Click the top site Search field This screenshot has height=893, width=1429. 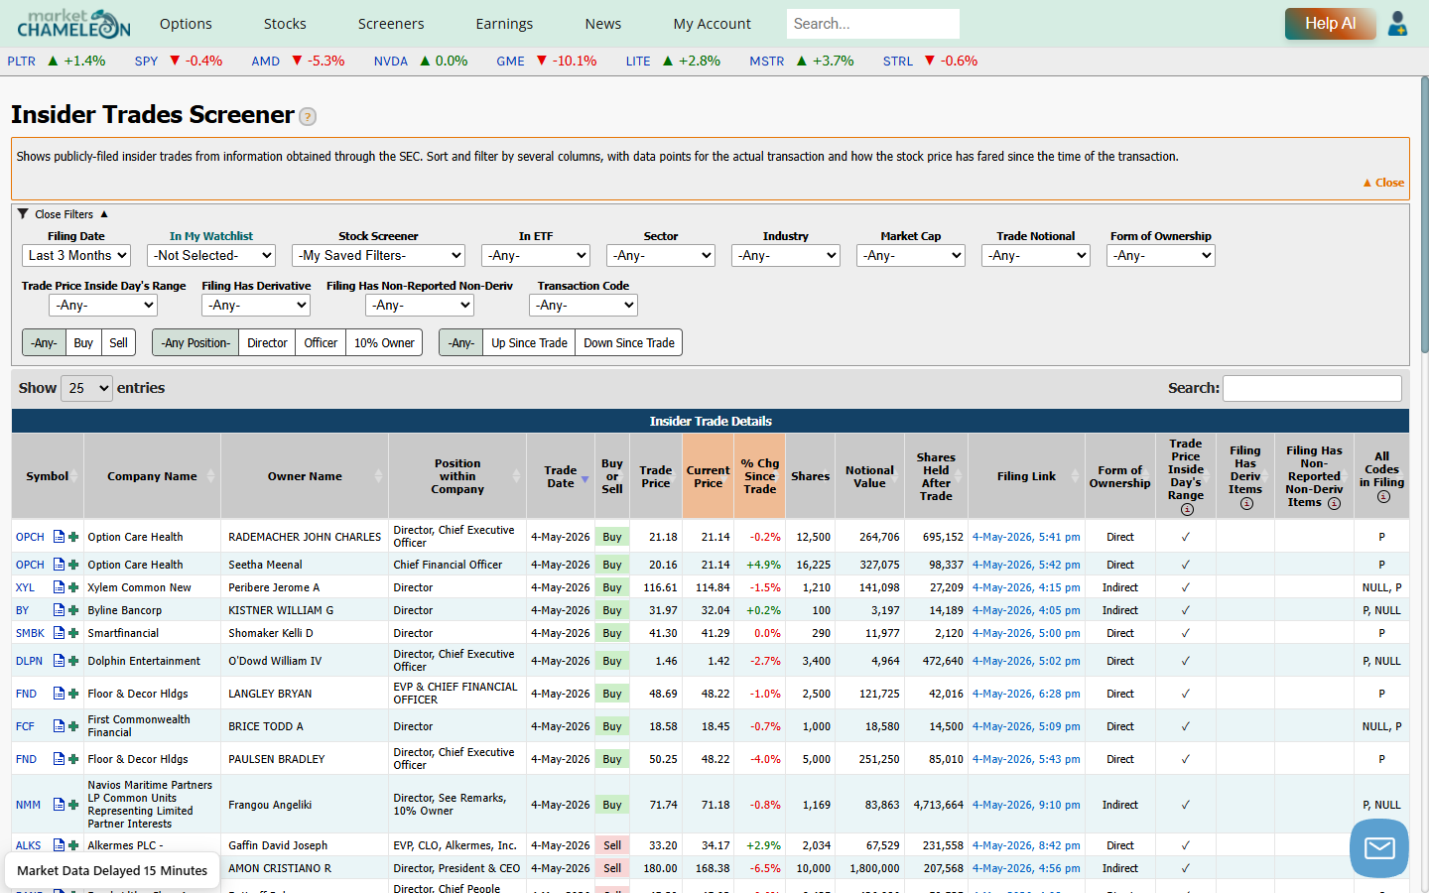(873, 24)
